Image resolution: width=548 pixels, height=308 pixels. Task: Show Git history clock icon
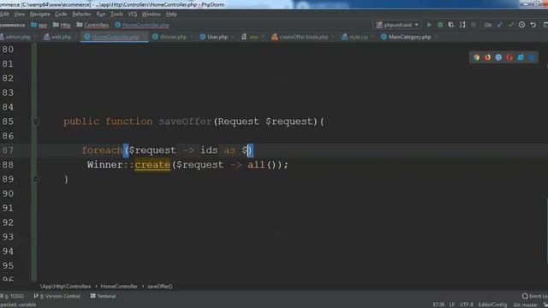tap(521, 25)
